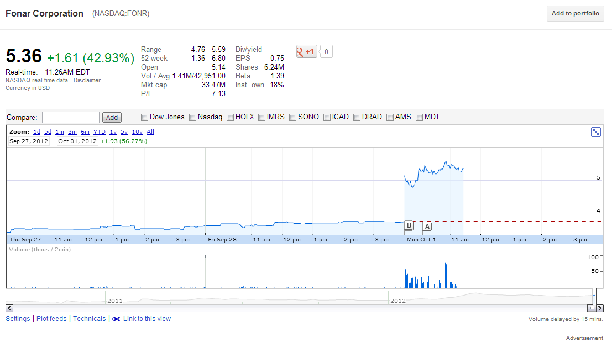Tick the AMS comparison checkbox
Image resolution: width=612 pixels, height=353 pixels.
[x=390, y=118]
